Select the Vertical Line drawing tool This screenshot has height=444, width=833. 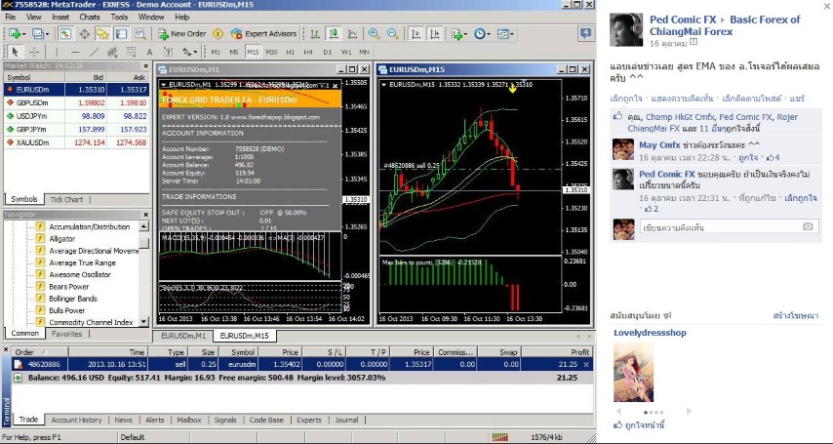(x=57, y=52)
